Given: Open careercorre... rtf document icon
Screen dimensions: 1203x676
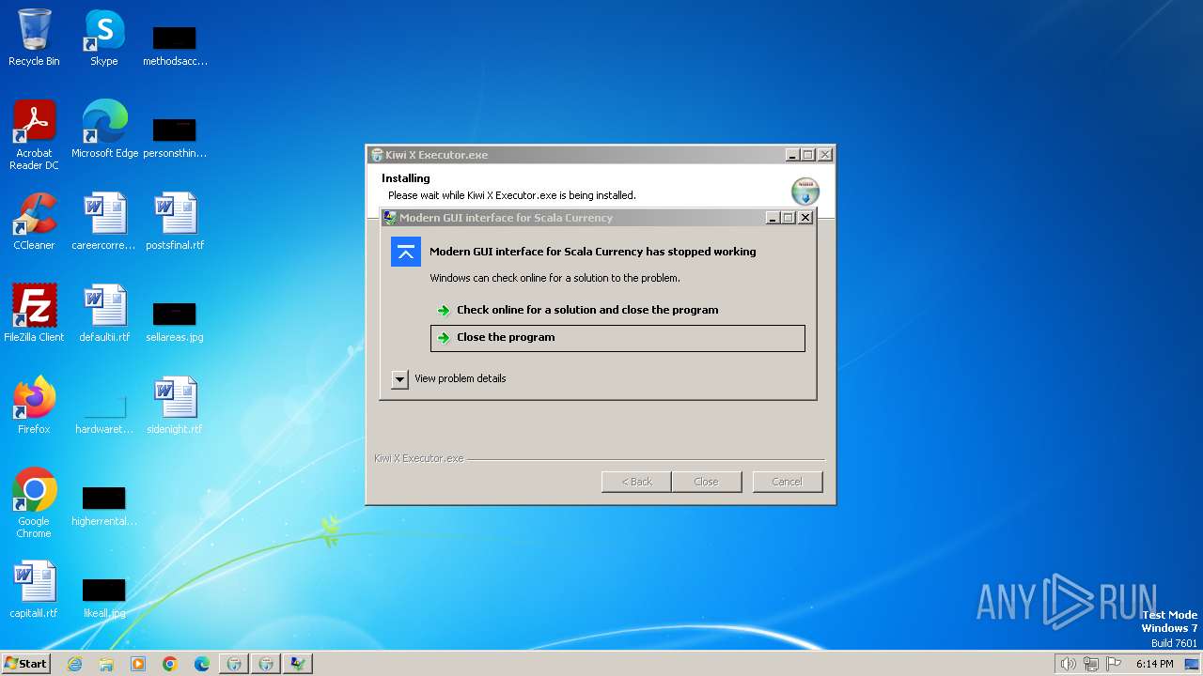Looking at the screenshot, I should click(x=104, y=222).
